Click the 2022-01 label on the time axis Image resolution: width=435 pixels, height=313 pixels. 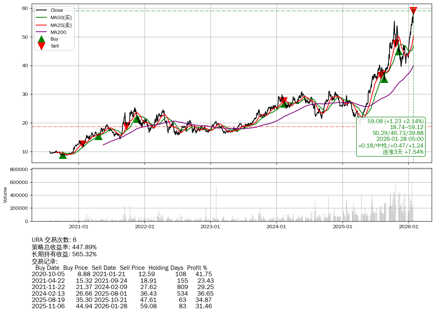pyautogui.click(x=145, y=227)
